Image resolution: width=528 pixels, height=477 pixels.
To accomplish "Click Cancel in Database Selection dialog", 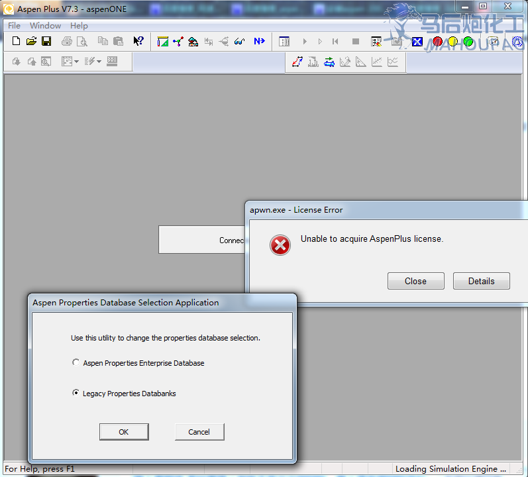I will pyautogui.click(x=199, y=432).
